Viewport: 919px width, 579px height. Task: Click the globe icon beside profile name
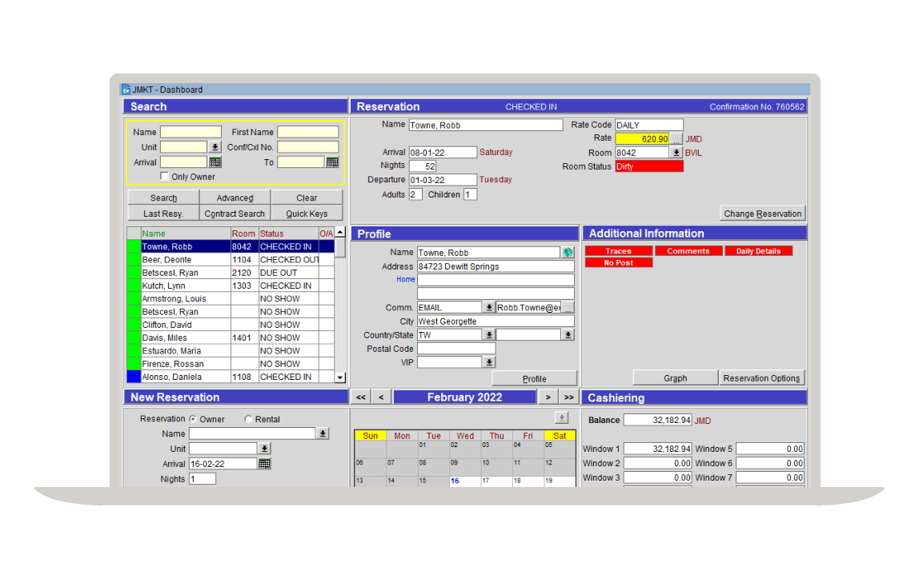tap(568, 252)
